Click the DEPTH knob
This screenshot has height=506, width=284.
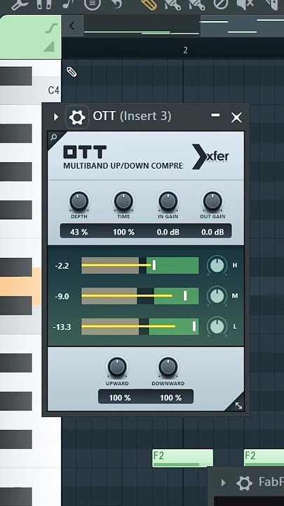79,201
